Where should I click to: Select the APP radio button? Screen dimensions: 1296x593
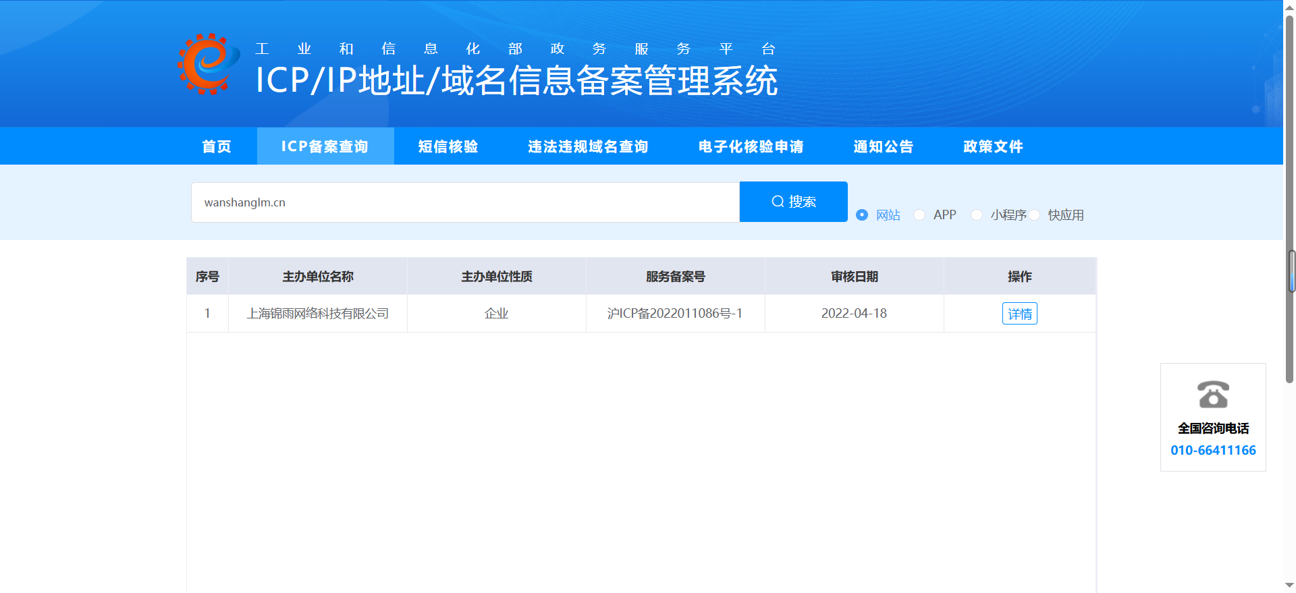pos(919,215)
